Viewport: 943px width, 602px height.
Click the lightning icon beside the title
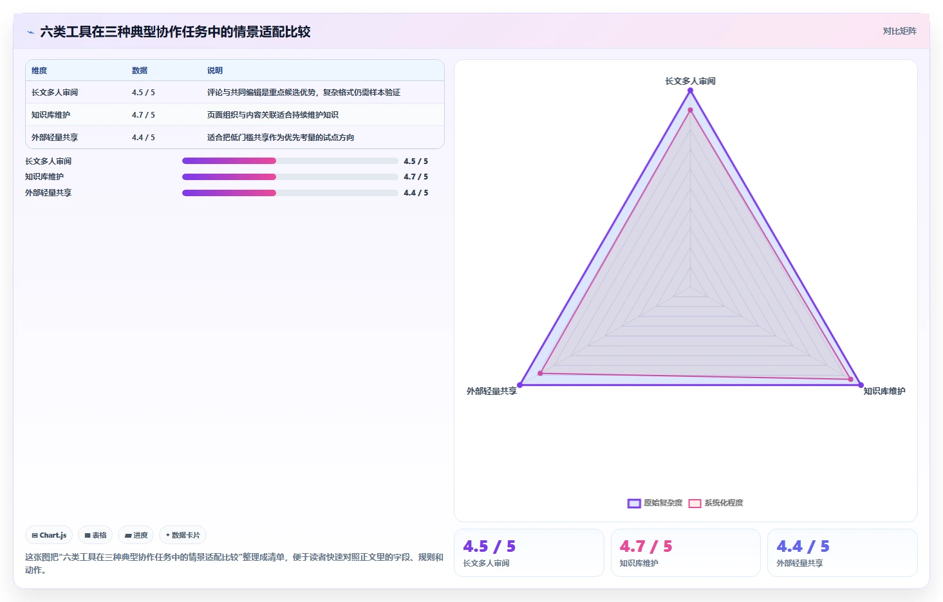(30, 32)
